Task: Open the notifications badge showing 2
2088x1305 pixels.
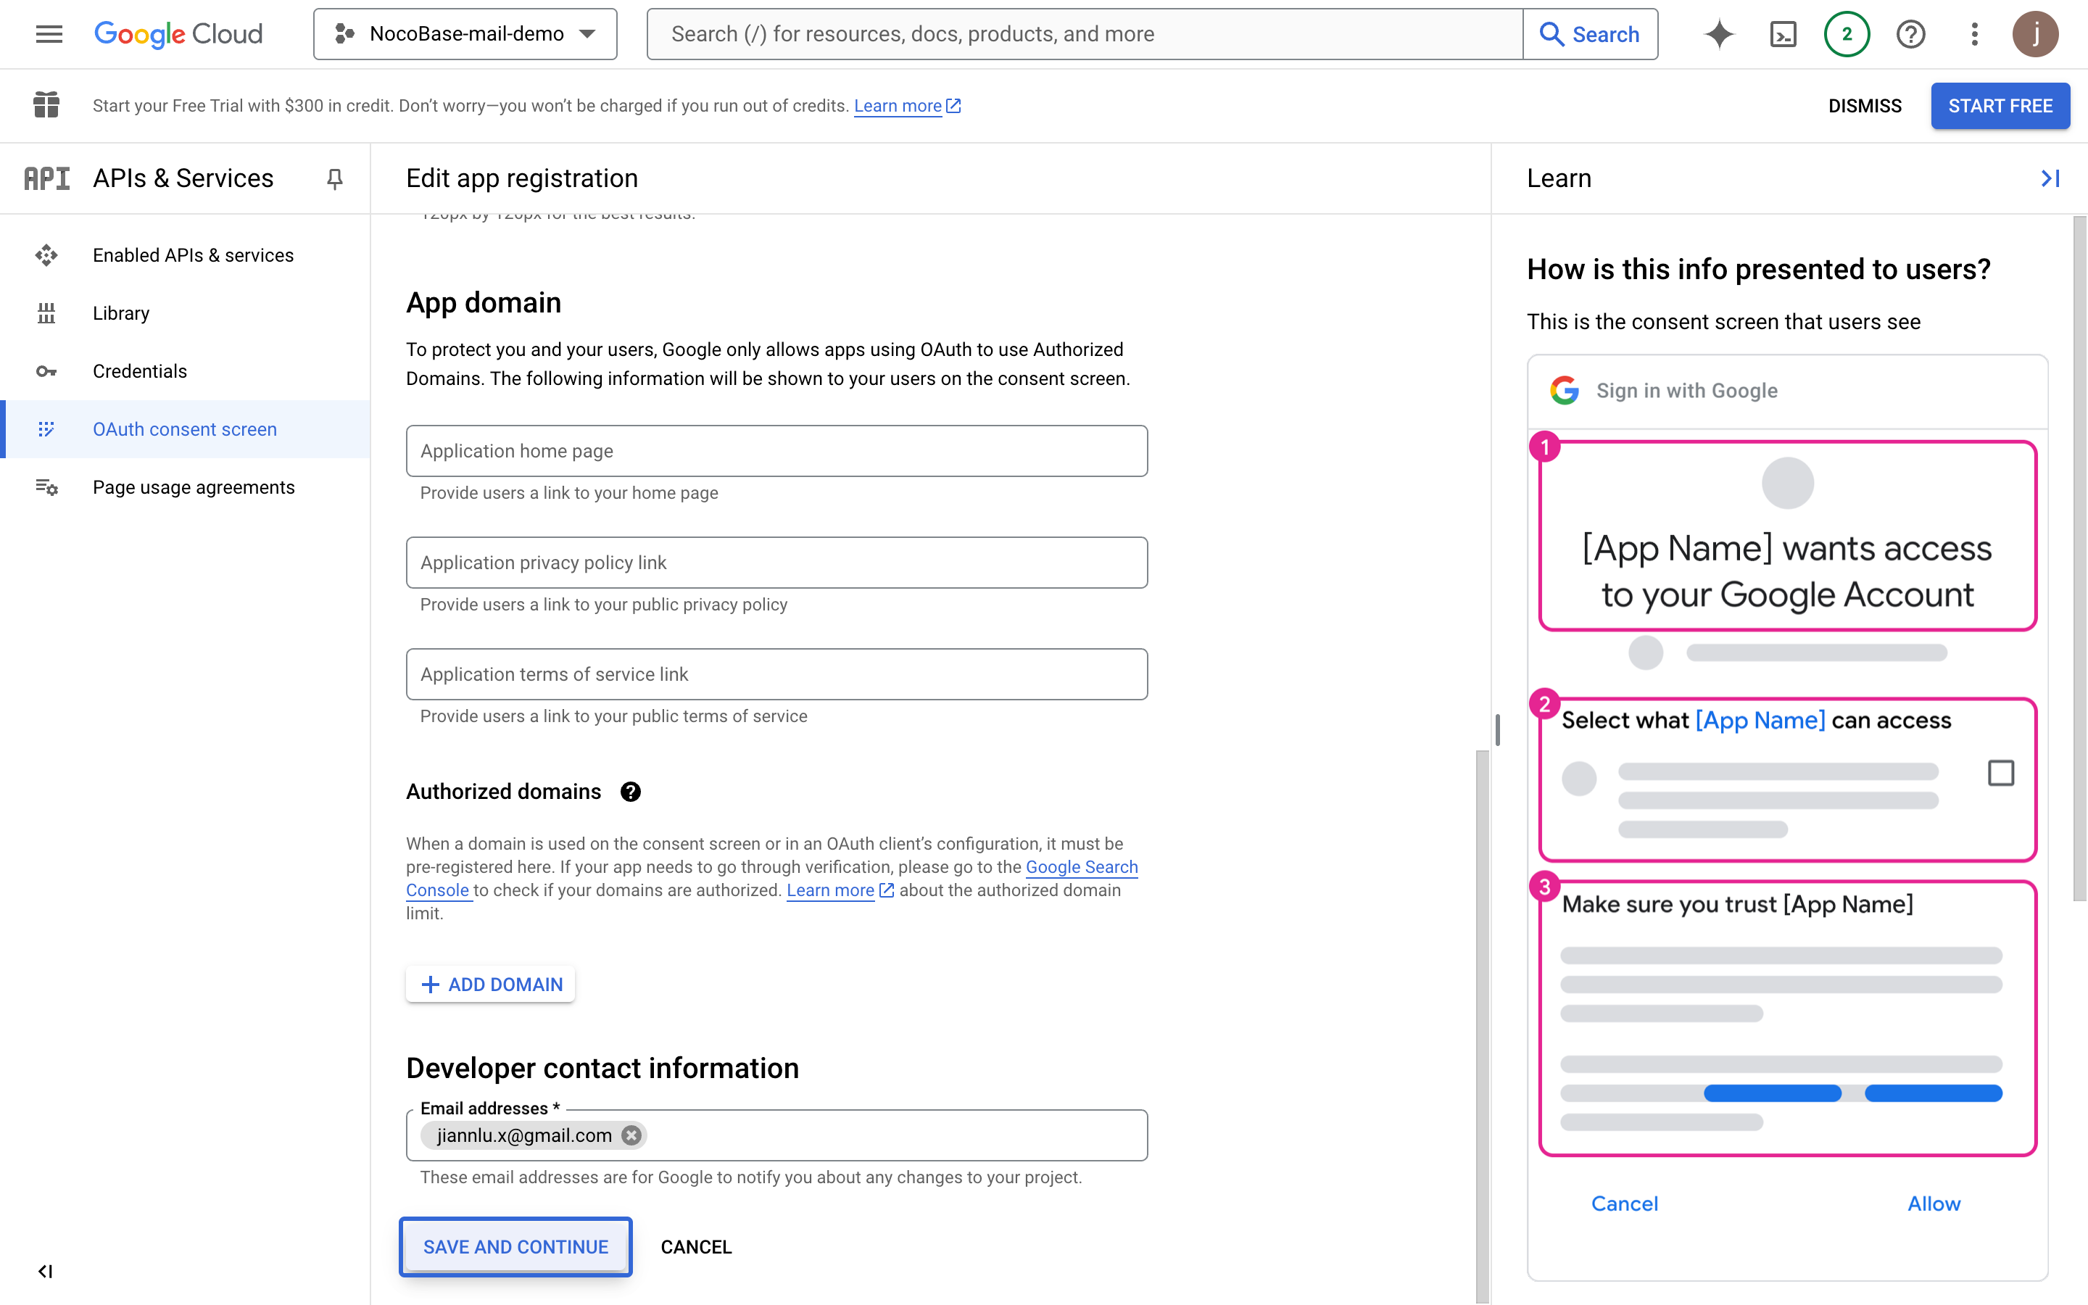Action: pyautogui.click(x=1847, y=35)
